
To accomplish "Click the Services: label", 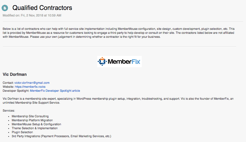I will point(9,110).
